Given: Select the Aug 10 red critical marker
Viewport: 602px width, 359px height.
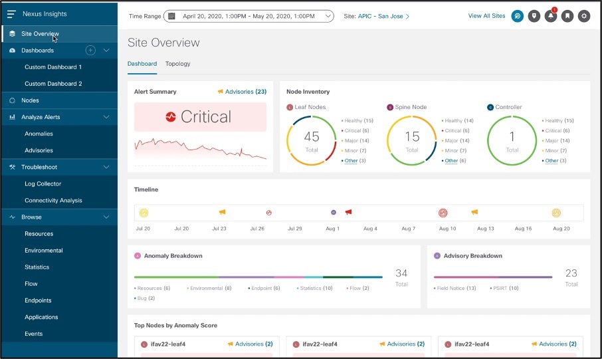Looking at the screenshot, I should tap(443, 213).
